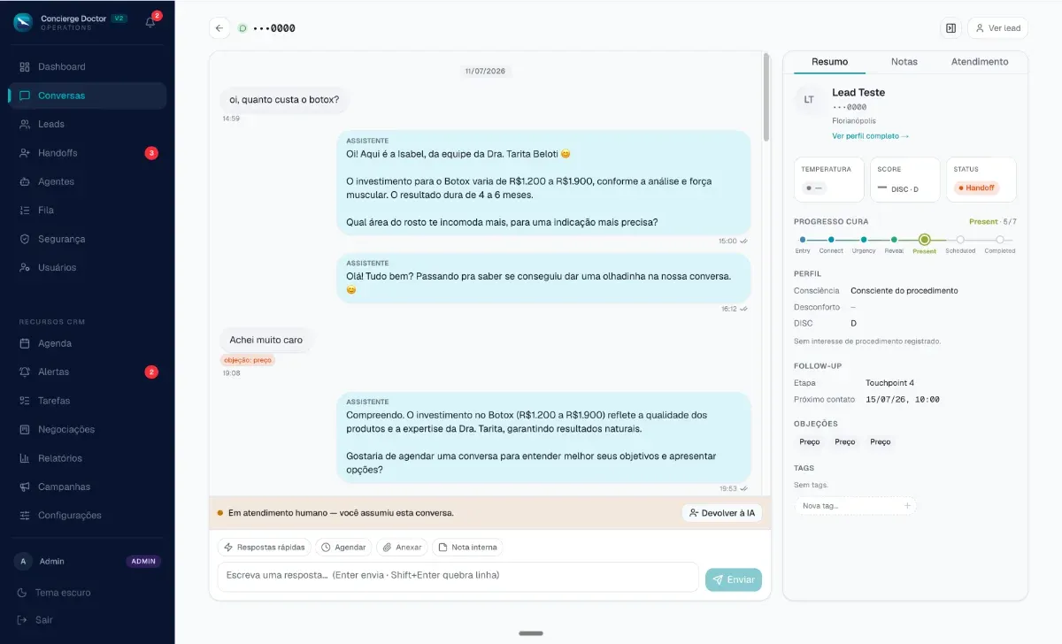This screenshot has width=1062, height=644.
Task: Click the Touchpoint 4 value
Action: tap(889, 383)
